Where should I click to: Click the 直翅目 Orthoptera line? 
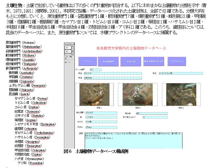click(x=26, y=129)
